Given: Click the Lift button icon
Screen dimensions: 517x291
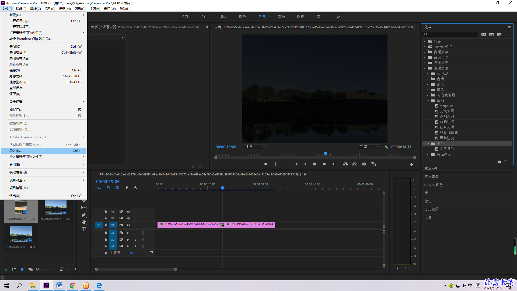Looking at the screenshot, I should click(x=345, y=164).
